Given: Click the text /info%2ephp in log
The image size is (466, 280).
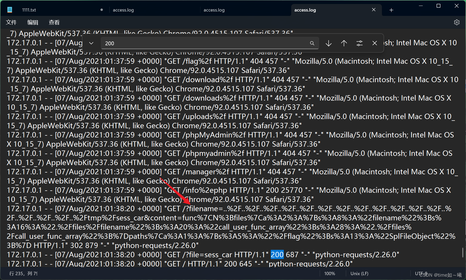Looking at the screenshot, I should point(205,190).
